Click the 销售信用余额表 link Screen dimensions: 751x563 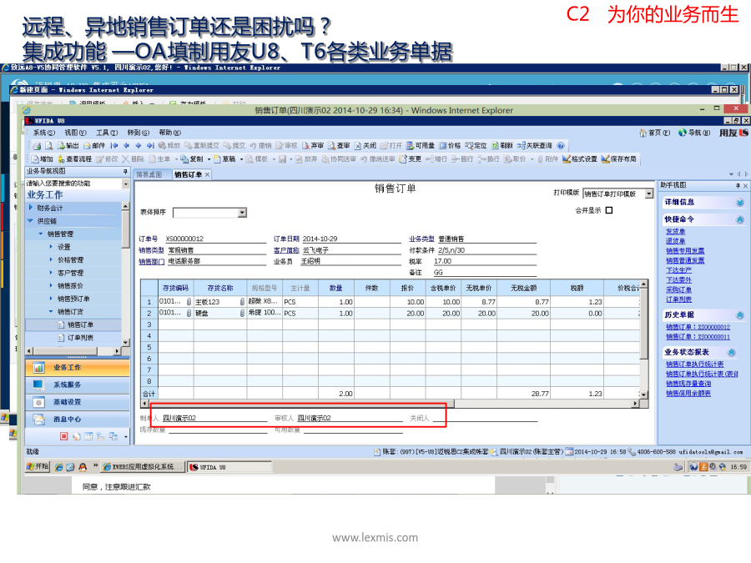pos(688,393)
